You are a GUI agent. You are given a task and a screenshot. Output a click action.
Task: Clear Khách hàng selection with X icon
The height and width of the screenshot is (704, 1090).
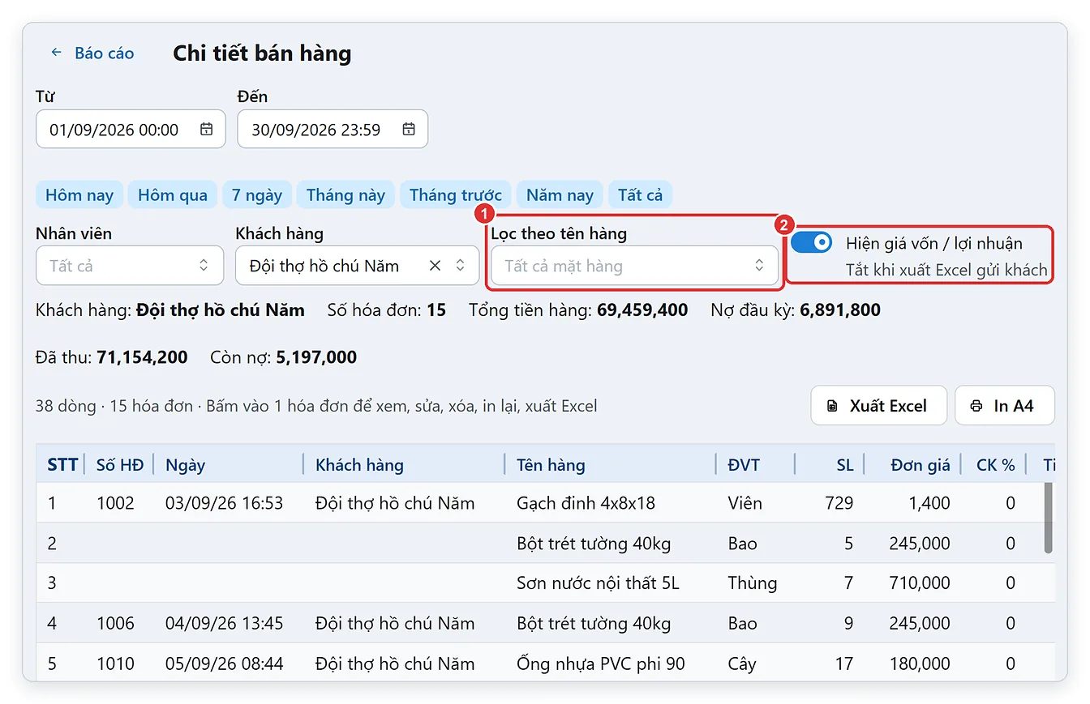pyautogui.click(x=435, y=266)
